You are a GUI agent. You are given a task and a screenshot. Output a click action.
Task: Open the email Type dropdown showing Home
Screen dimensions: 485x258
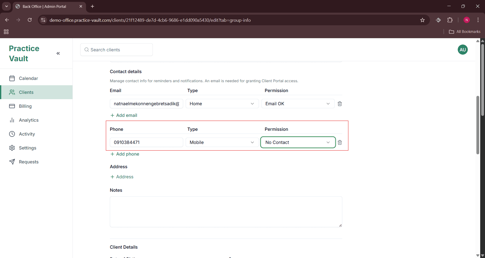pyautogui.click(x=222, y=103)
